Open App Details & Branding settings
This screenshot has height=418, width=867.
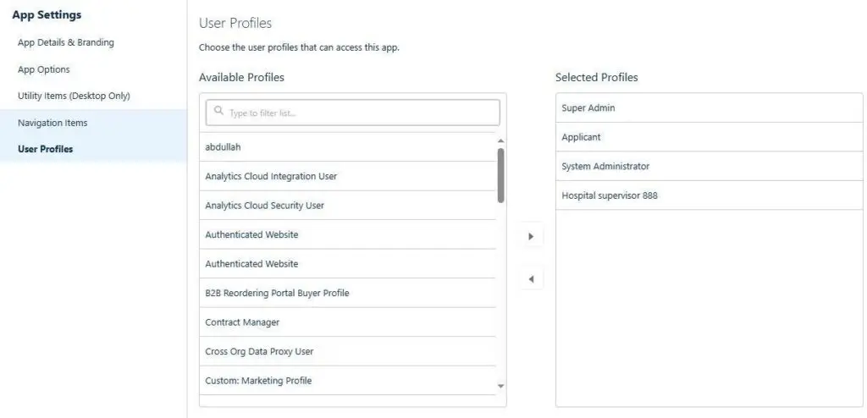66,42
